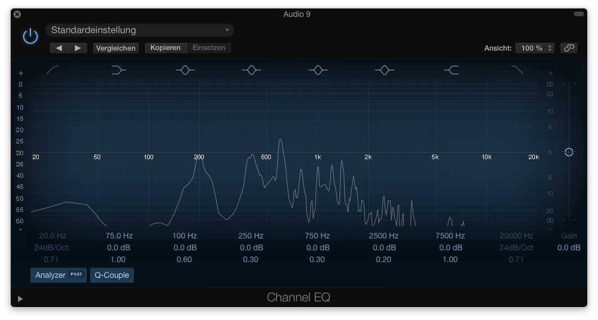
Task: Select the 100 Hz frequency value
Action: [185, 236]
